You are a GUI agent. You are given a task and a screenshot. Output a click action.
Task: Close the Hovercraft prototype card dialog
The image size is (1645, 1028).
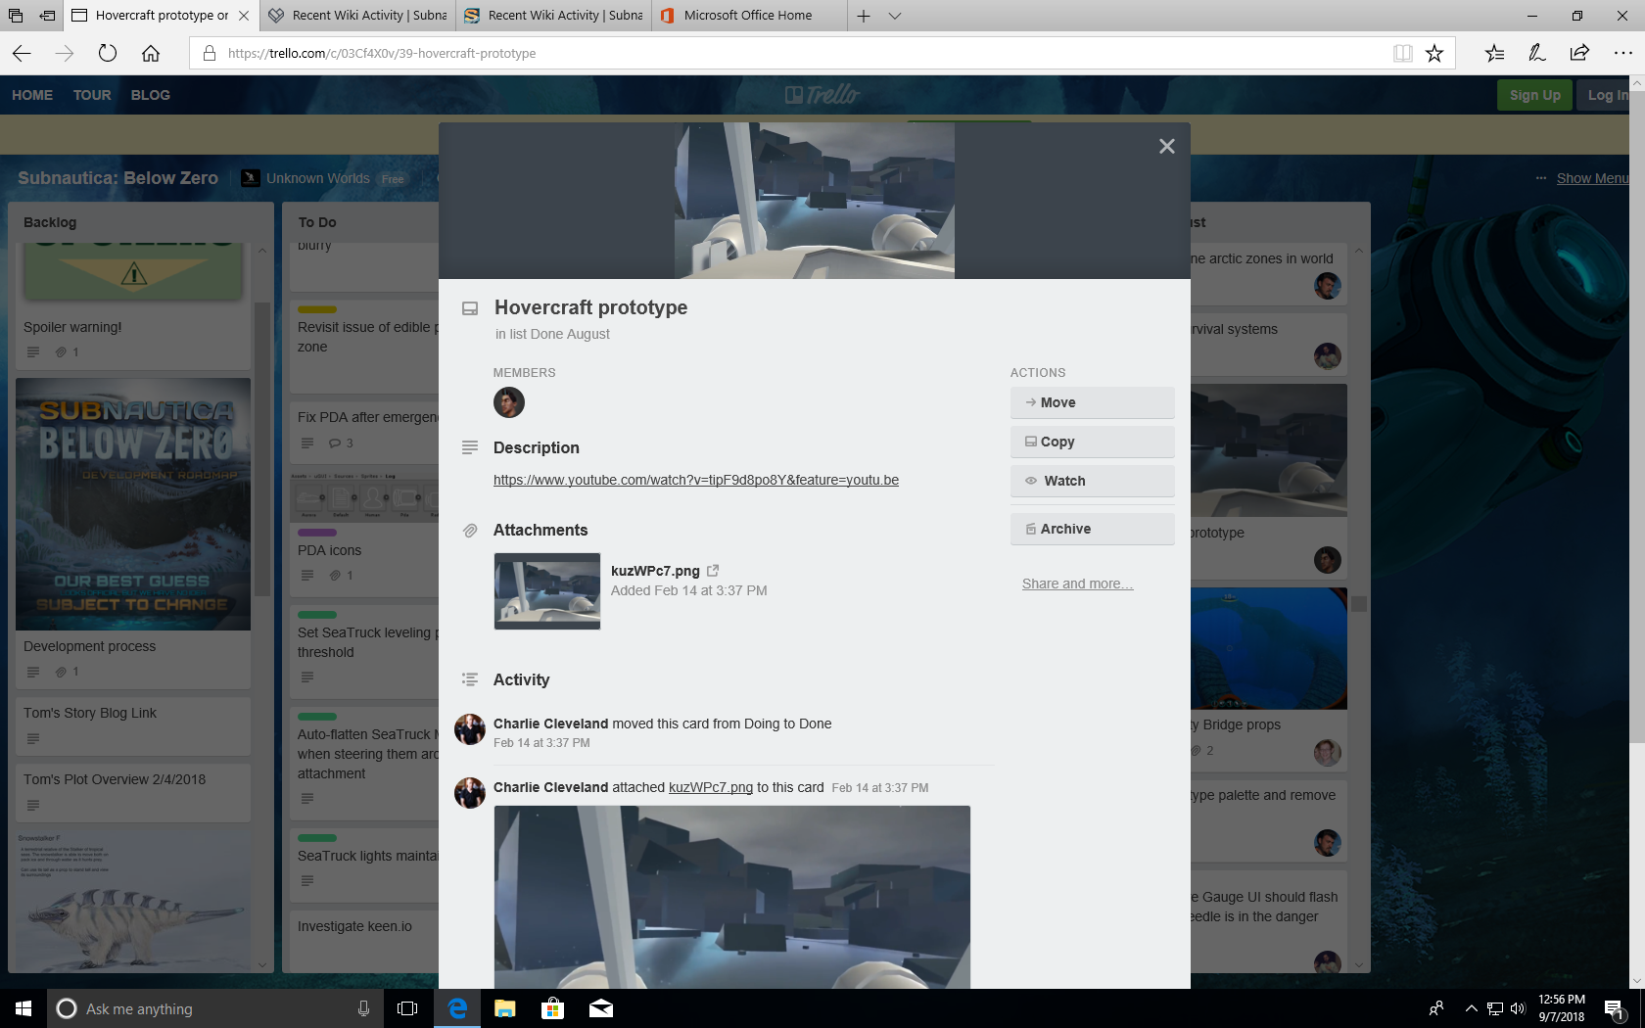tap(1166, 146)
